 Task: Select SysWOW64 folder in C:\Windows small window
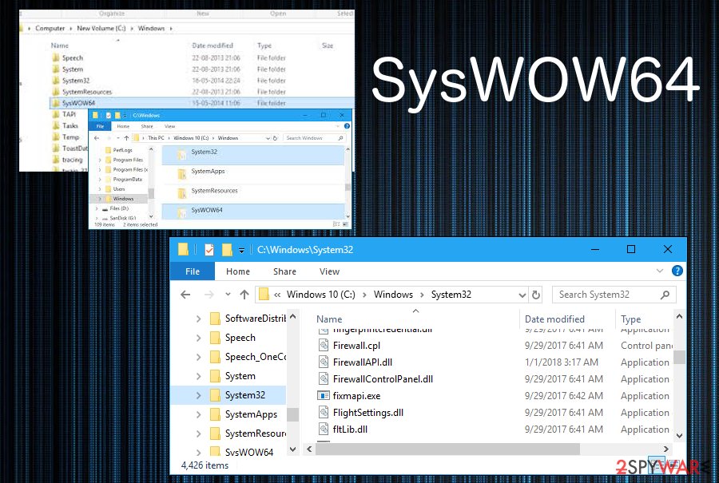coord(252,212)
